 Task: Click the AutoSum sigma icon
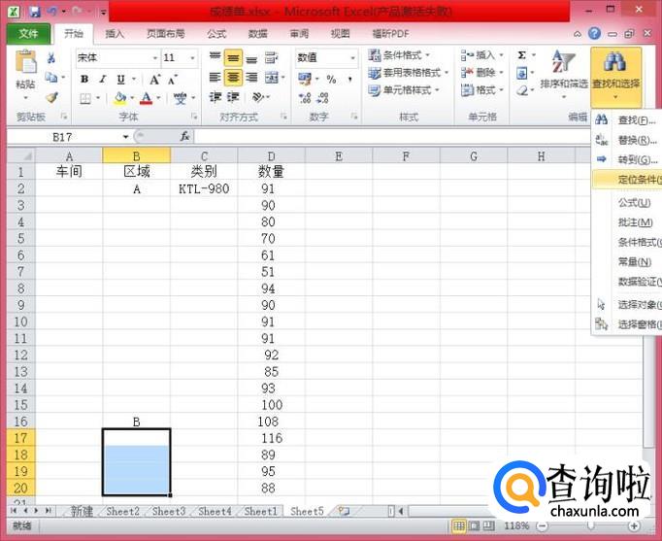522,55
